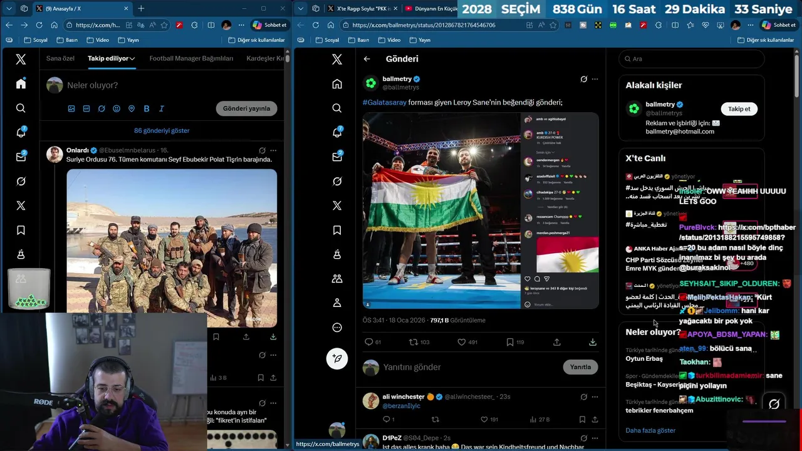
Task: Insert emoji icon in left window composer
Action: coord(117,108)
